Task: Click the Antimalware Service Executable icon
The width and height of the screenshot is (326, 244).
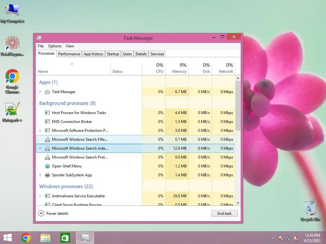Action: point(47,196)
